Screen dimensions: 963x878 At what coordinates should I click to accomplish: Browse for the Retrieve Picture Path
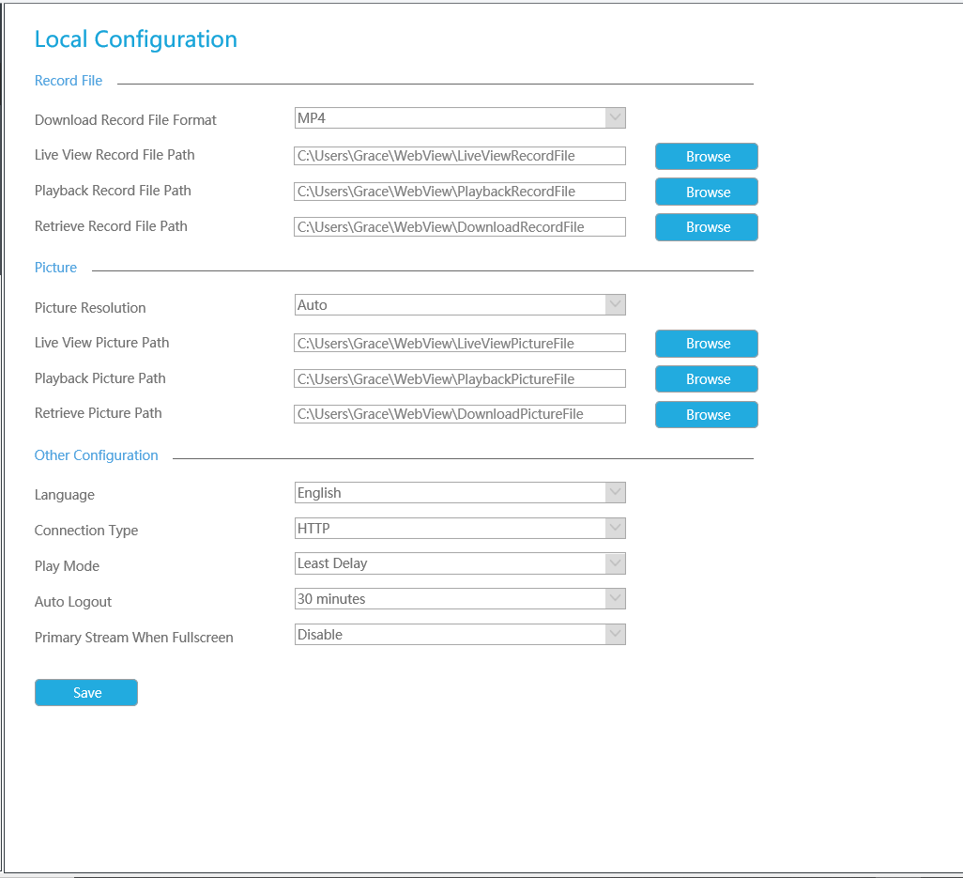click(x=706, y=414)
